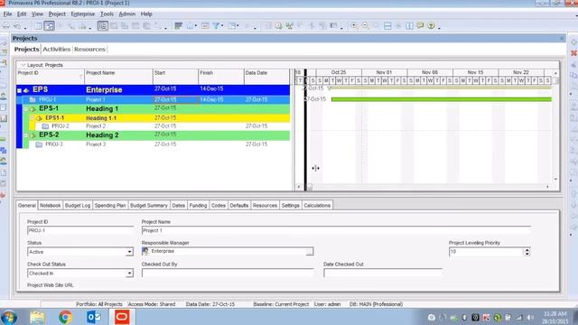578x325 pixels.
Task: Select the PROJ-2 project row
Action: pyautogui.click(x=153, y=126)
